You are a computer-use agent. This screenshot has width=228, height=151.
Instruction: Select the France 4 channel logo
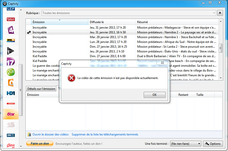click(x=11, y=30)
